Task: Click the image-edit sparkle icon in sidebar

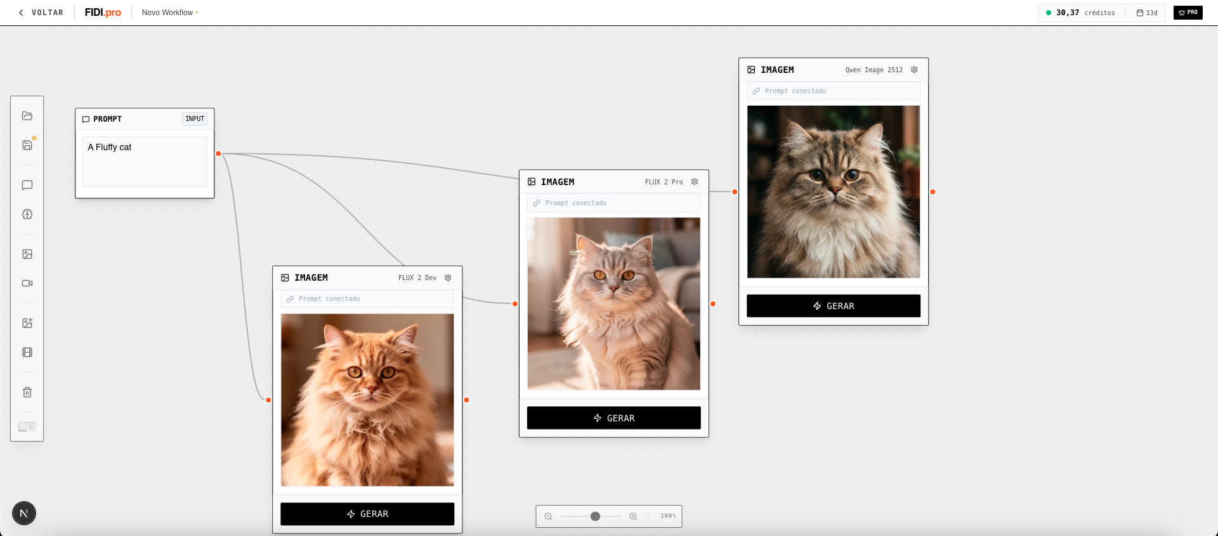Action: pyautogui.click(x=27, y=323)
